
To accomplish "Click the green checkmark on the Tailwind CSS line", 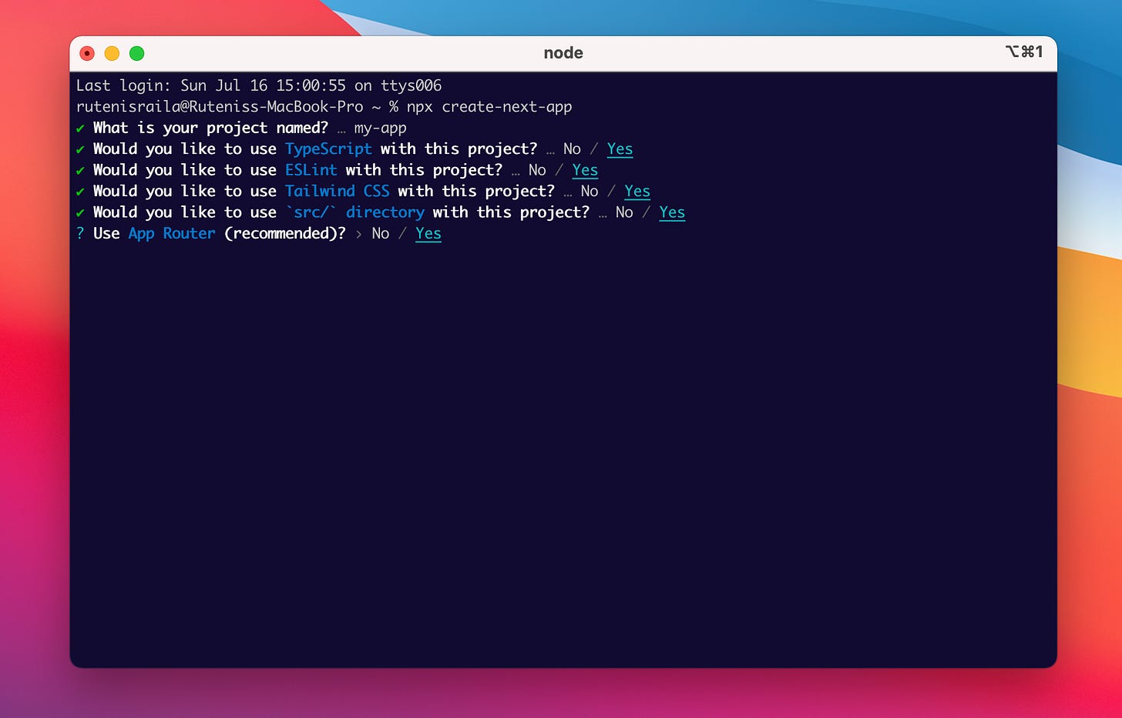I will [x=80, y=191].
